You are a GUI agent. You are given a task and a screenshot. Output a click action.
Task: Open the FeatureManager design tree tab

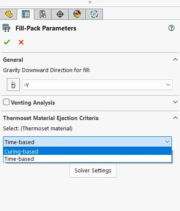tap(9, 14)
